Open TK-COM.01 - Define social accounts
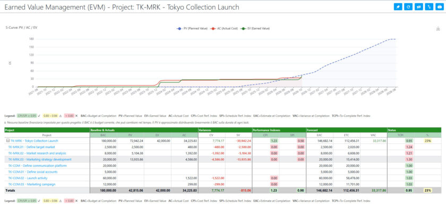 (x=33, y=172)
